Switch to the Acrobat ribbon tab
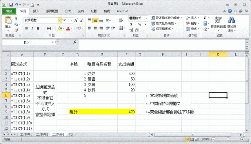This screenshot has height=144, width=251. point(122,11)
